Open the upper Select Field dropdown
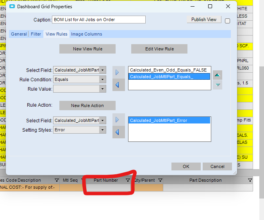The width and height of the screenshot is (264, 220). [x=103, y=70]
